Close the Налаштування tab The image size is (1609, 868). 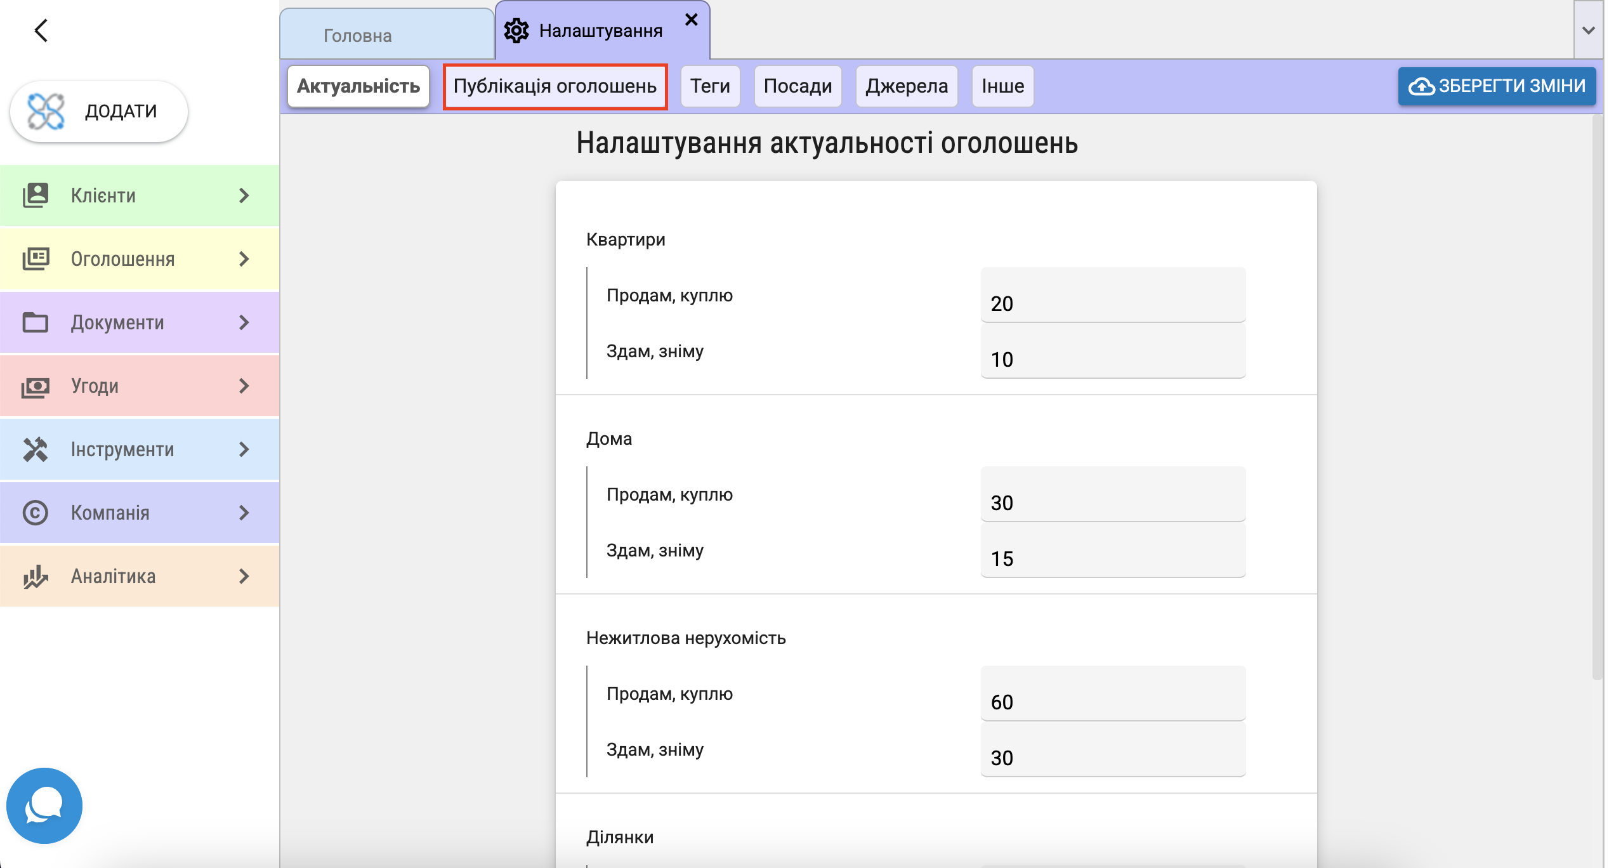pos(692,20)
